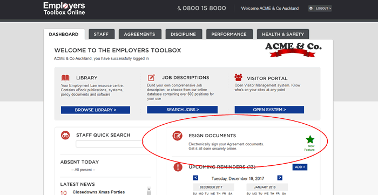Open the Performance tab

229,34
